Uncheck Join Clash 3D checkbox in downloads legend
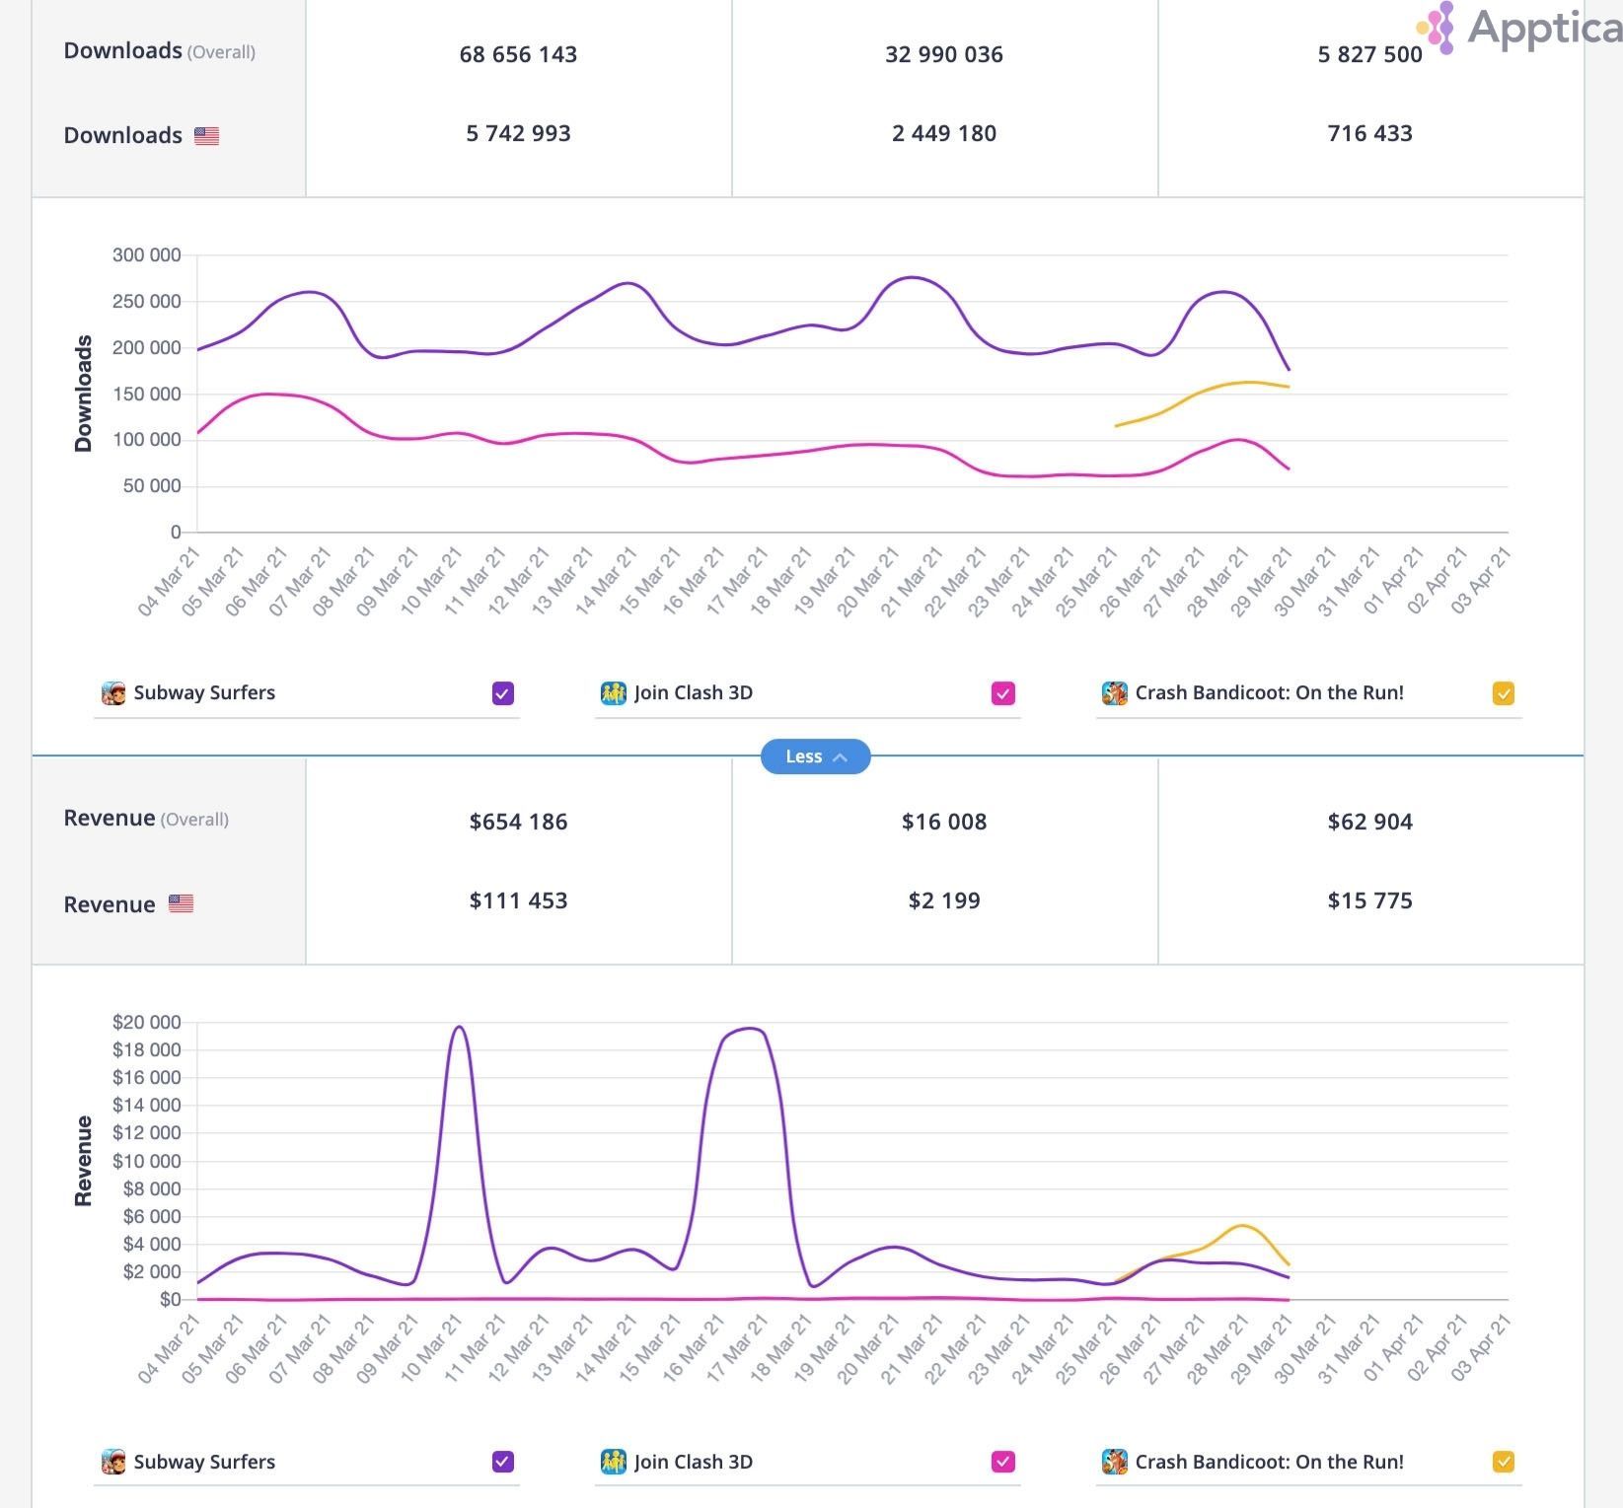 1003,693
